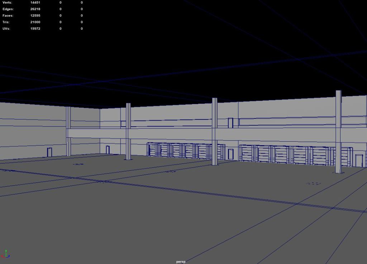Select the door at far right wall edge

tap(359, 160)
